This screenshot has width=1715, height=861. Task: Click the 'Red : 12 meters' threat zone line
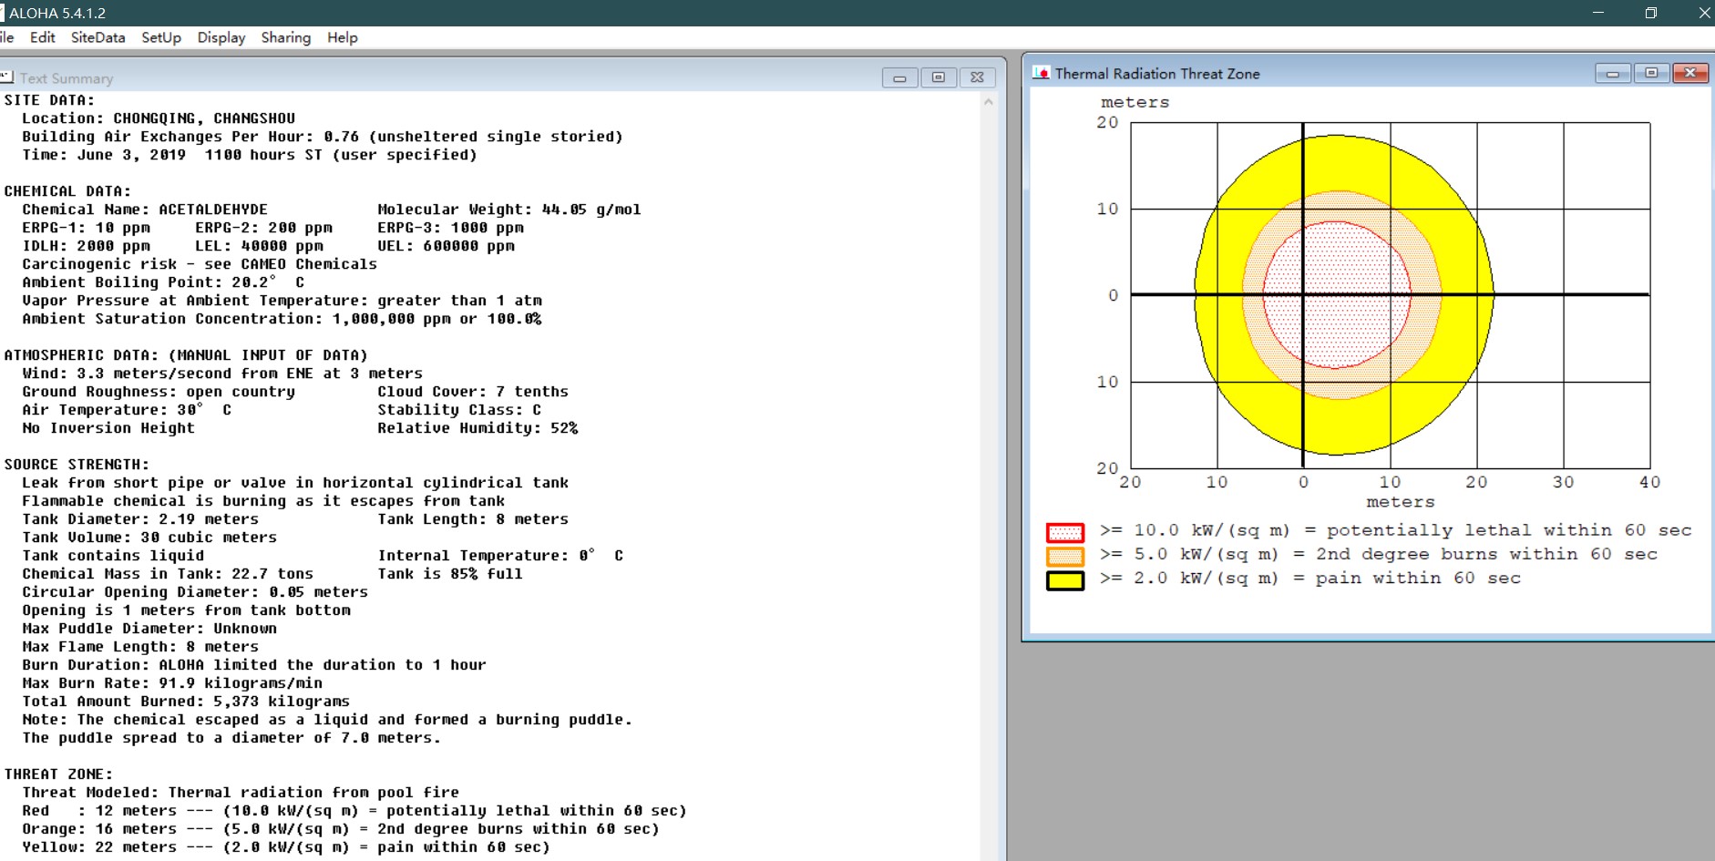[354, 811]
